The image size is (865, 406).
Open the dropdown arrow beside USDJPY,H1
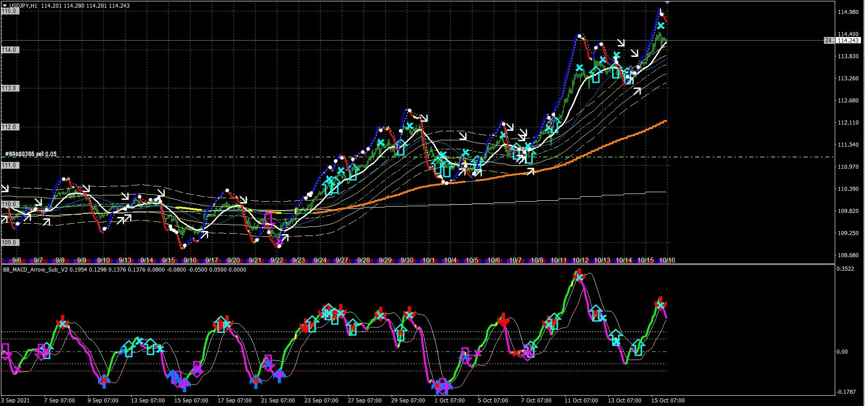[x=5, y=6]
